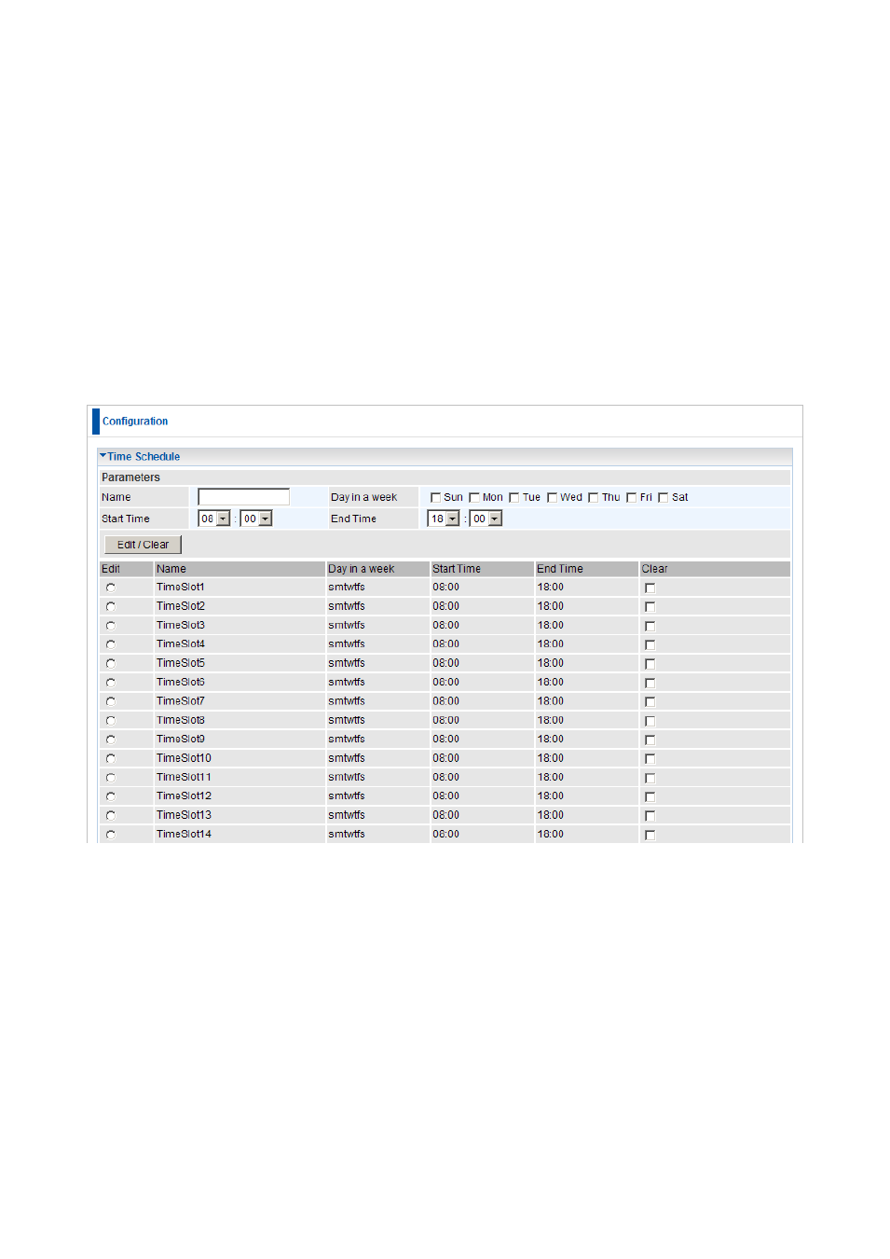Screen dimensions: 890x1259
Task: Select the edit radio for TimeSlot11
Action: pyautogui.click(x=111, y=778)
